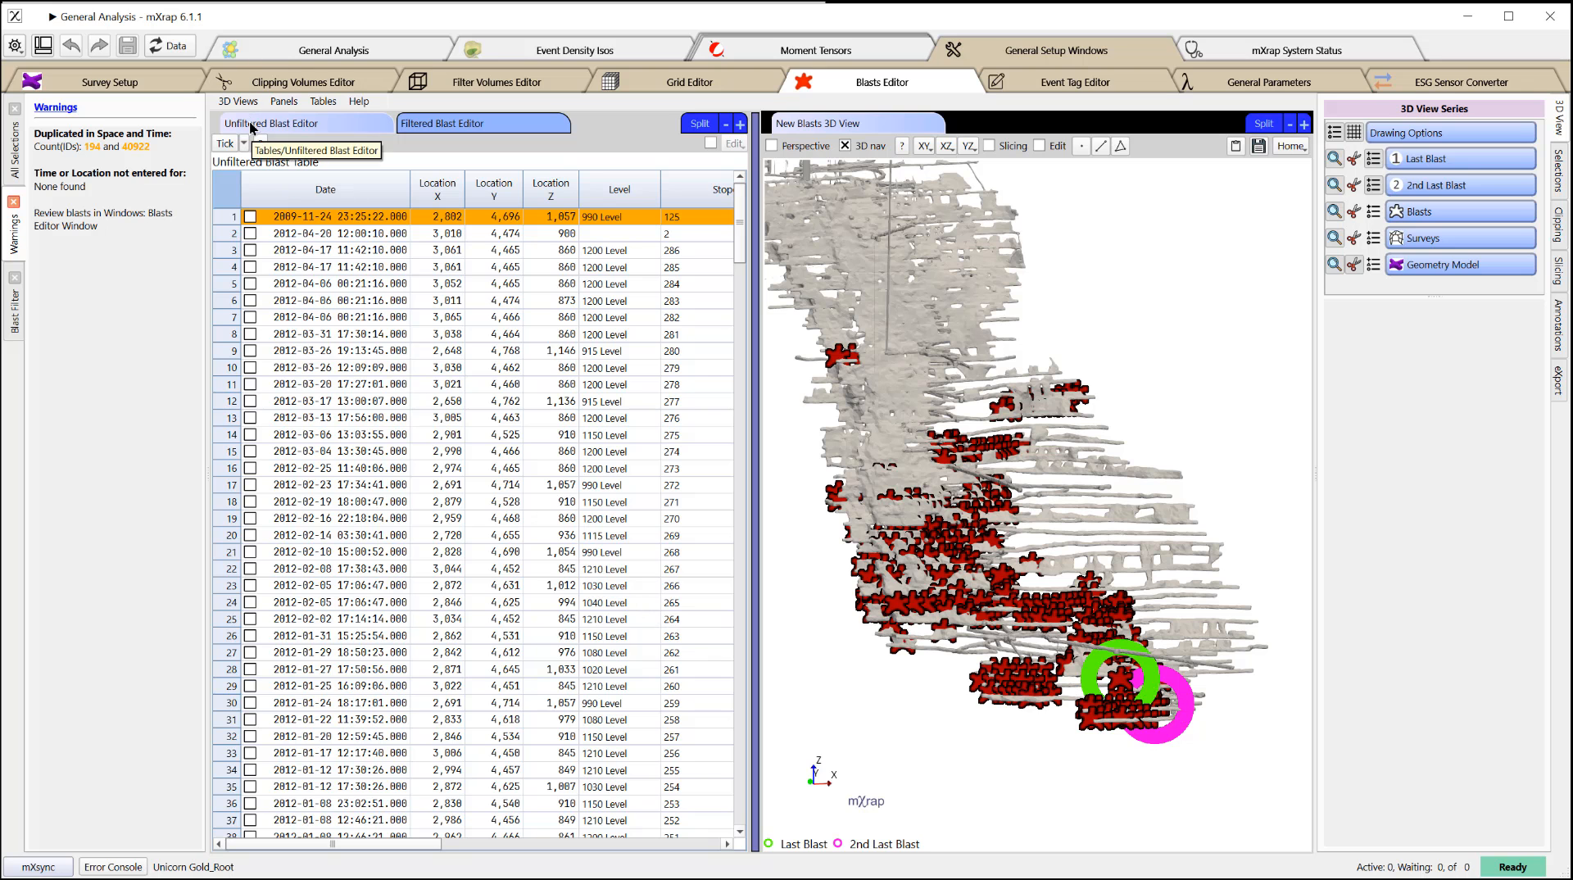Screen dimensions: 1573x880
Task: Select the line measuring tool in 3D view
Action: [x=1101, y=146]
